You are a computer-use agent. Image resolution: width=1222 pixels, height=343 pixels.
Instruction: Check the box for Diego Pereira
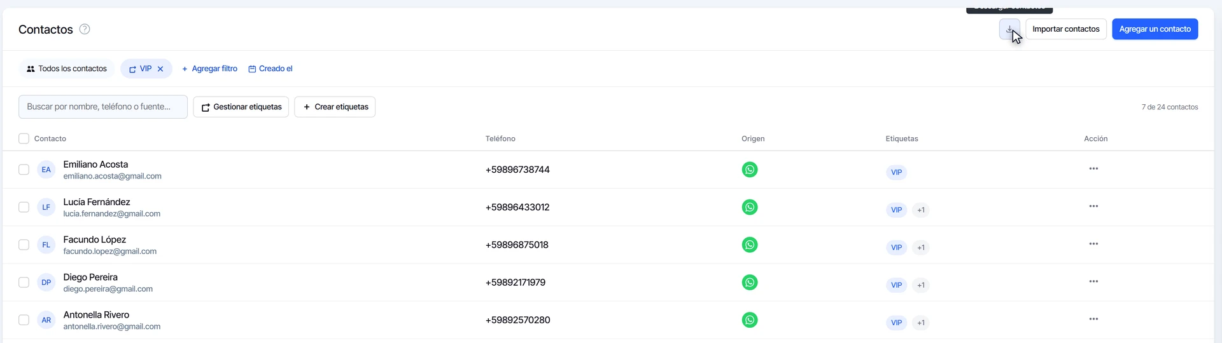pos(24,282)
